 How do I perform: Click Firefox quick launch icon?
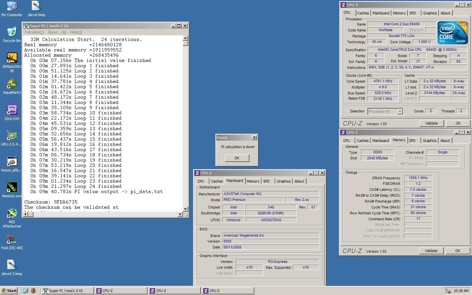click(33, 290)
